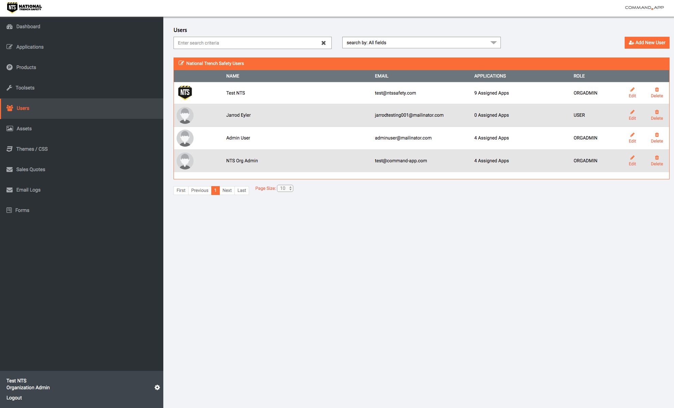The image size is (674, 408).
Task: Jump to Last page in pagination
Action: click(x=242, y=190)
